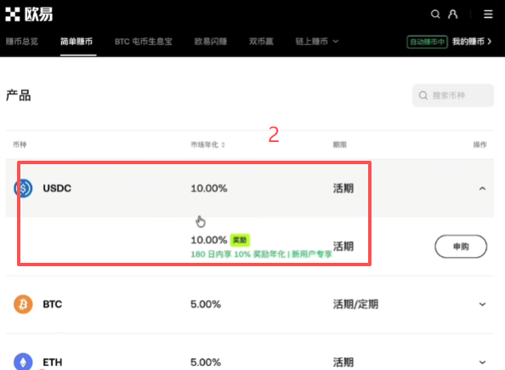This screenshot has height=370, width=505.
Task: Click the 期限 column header
Action: point(340,145)
